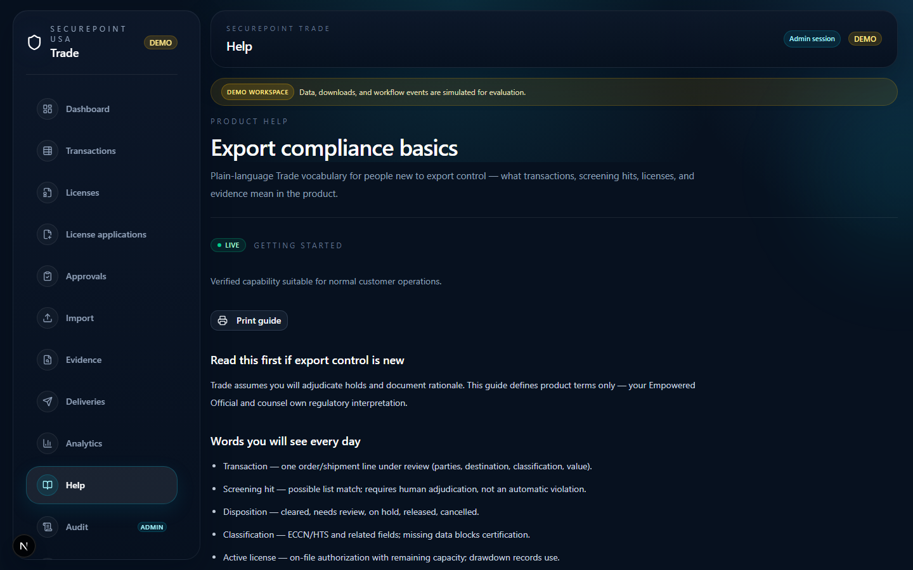Click the DEMO badge beside Trade logo

tap(160, 42)
